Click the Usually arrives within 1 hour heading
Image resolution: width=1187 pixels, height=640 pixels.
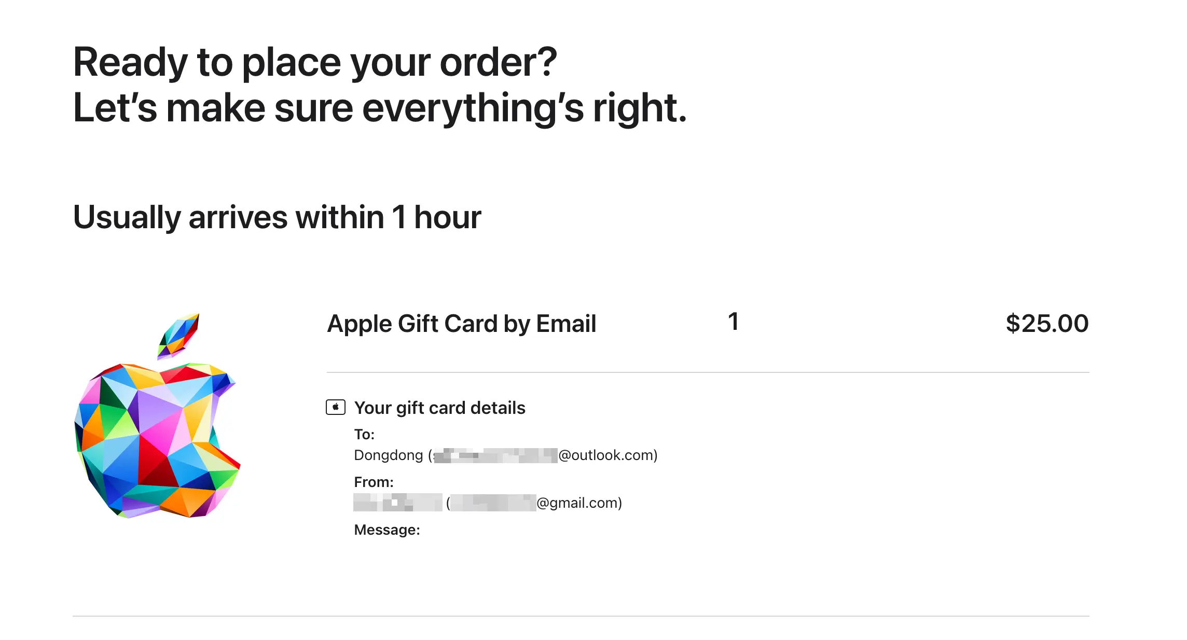coord(277,217)
